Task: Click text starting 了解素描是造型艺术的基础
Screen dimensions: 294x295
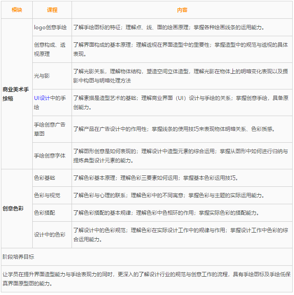Action: tap(181, 103)
